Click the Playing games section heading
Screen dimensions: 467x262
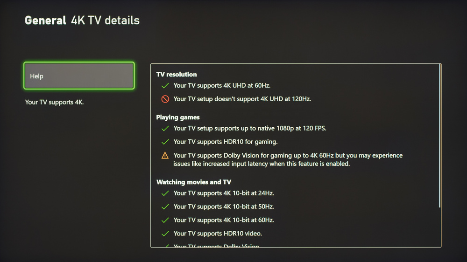pos(178,117)
